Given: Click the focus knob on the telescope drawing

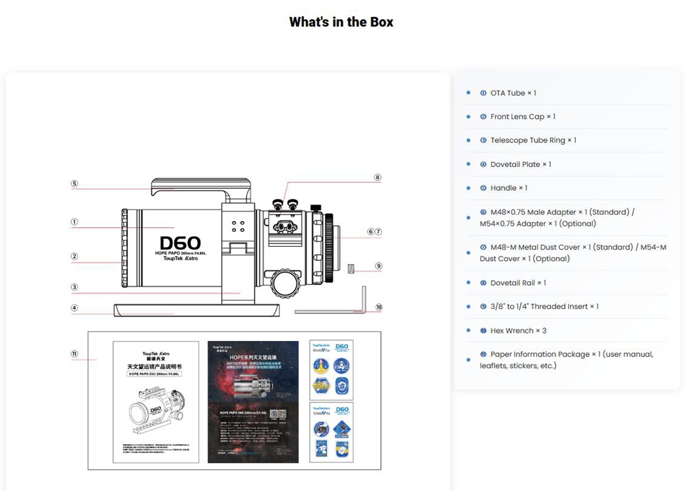Looking at the screenshot, I should (x=285, y=282).
